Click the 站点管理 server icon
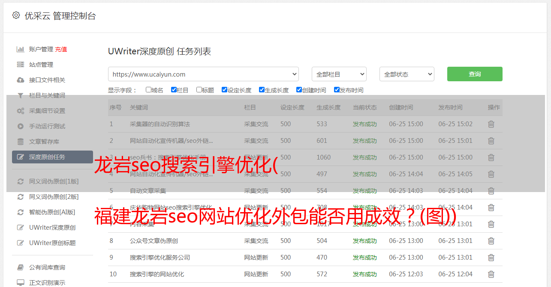551x287 pixels. click(20, 65)
